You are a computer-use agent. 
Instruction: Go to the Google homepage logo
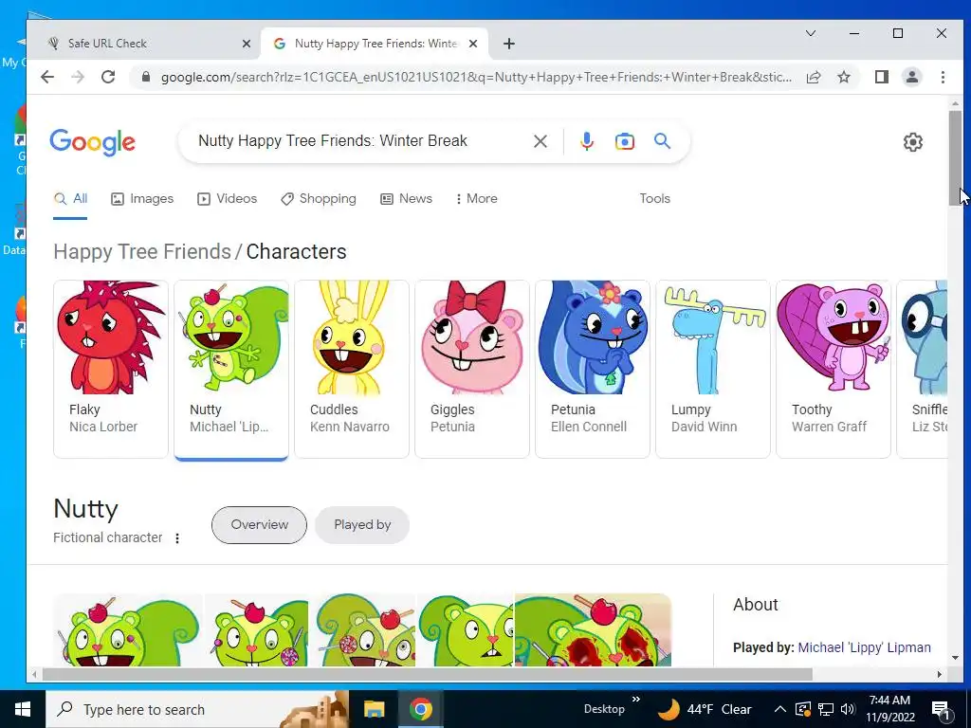tap(92, 142)
